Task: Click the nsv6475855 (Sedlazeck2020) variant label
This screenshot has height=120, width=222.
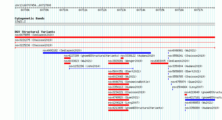Action: pos(34,35)
